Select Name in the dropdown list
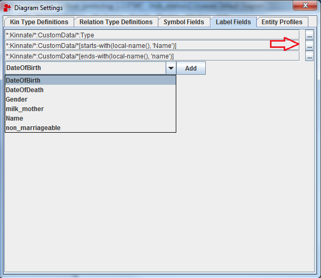 tap(91, 118)
